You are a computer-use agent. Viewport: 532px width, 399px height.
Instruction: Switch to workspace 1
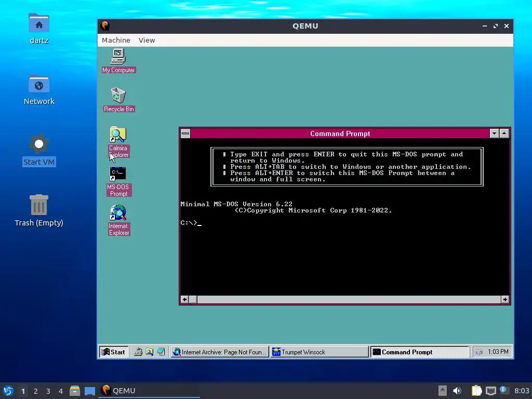(23, 391)
